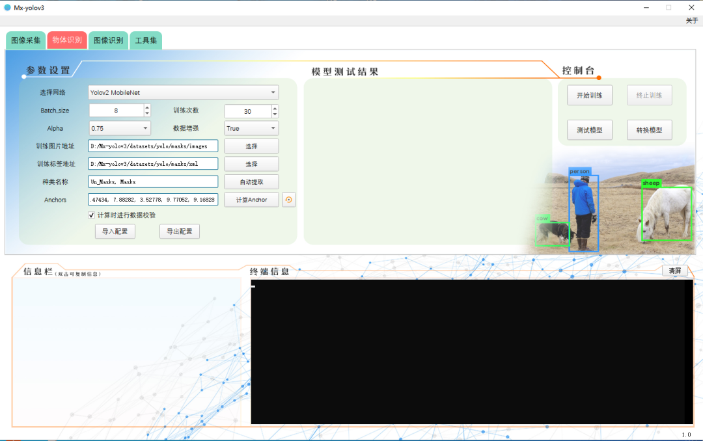
Task: Switch to the 图像采集 tab
Action: coord(25,40)
